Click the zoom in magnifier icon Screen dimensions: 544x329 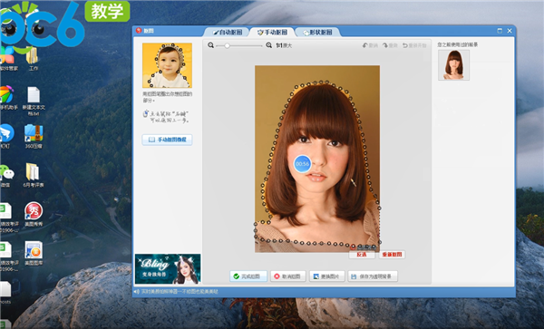pyautogui.click(x=269, y=45)
